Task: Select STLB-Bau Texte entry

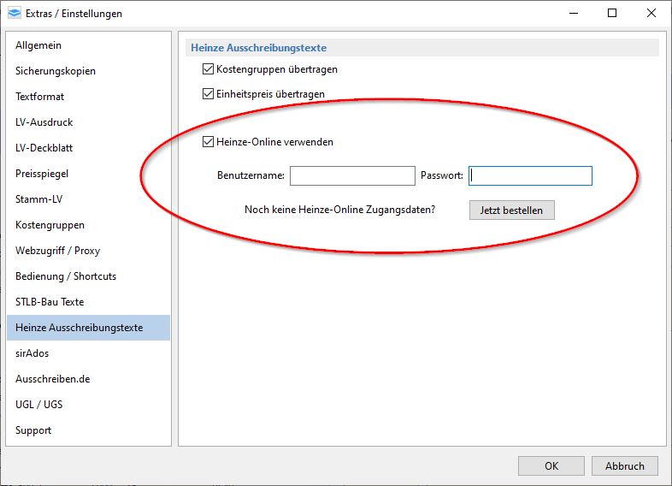Action: 88,302
